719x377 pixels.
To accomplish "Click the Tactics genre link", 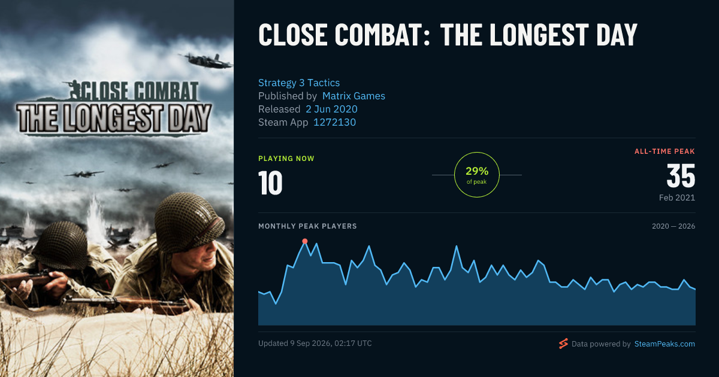I will (324, 83).
